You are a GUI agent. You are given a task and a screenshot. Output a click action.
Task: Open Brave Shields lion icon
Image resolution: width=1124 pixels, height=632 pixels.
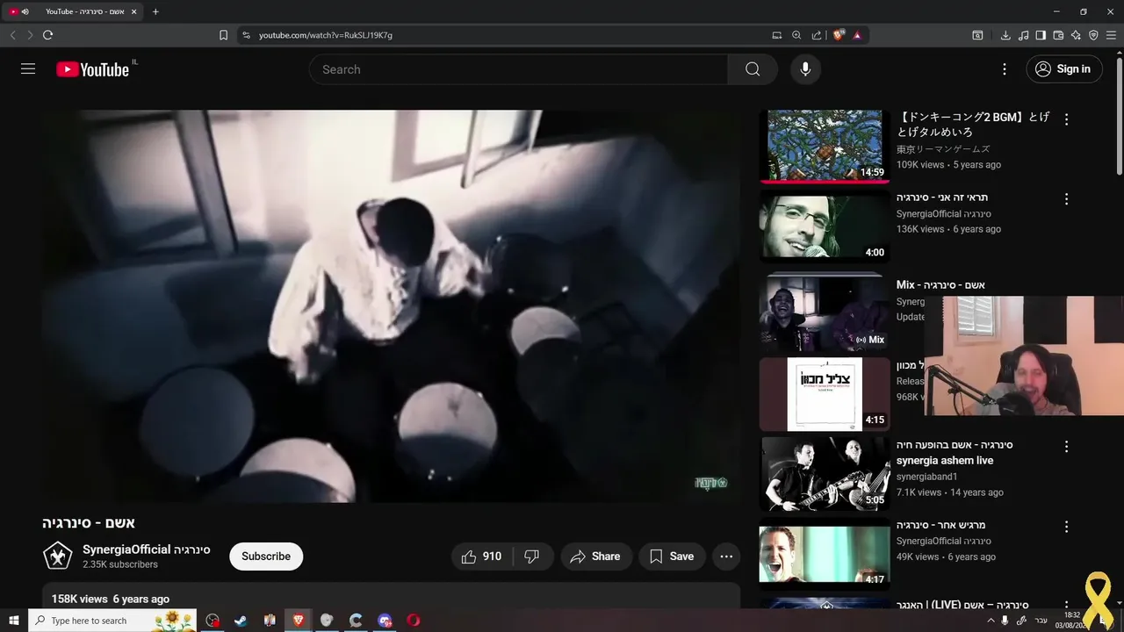click(839, 35)
